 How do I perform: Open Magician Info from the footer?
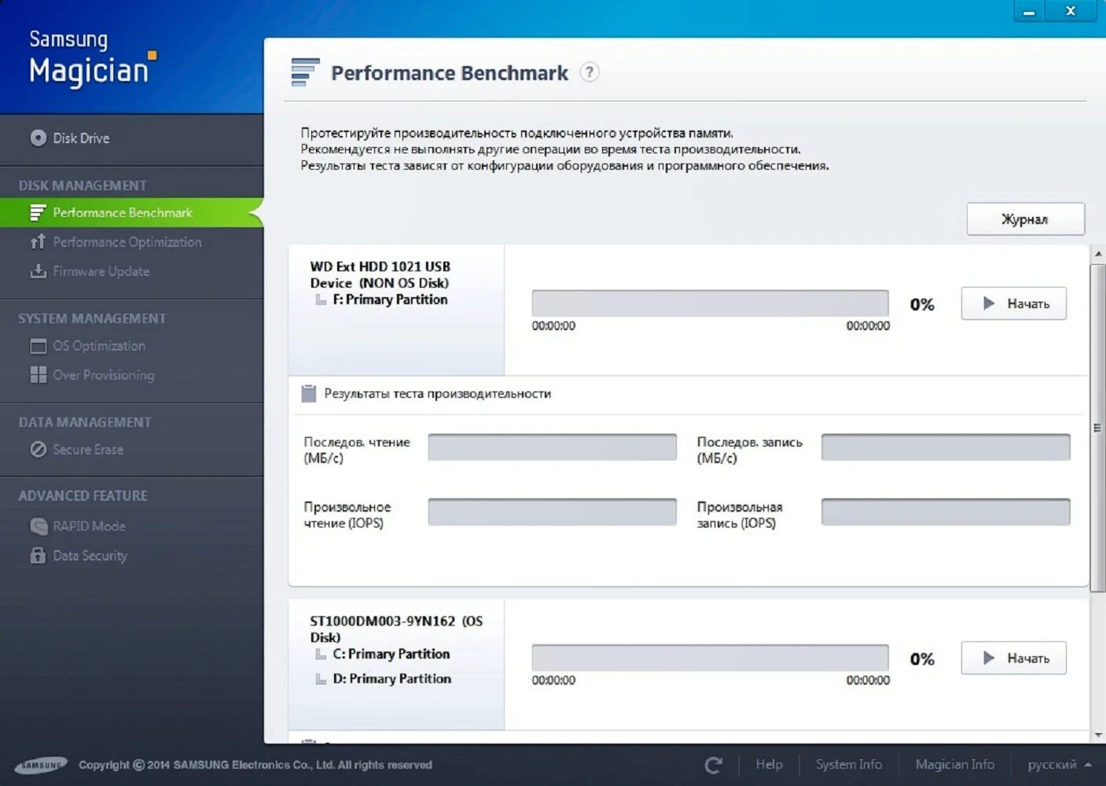pyautogui.click(x=954, y=764)
